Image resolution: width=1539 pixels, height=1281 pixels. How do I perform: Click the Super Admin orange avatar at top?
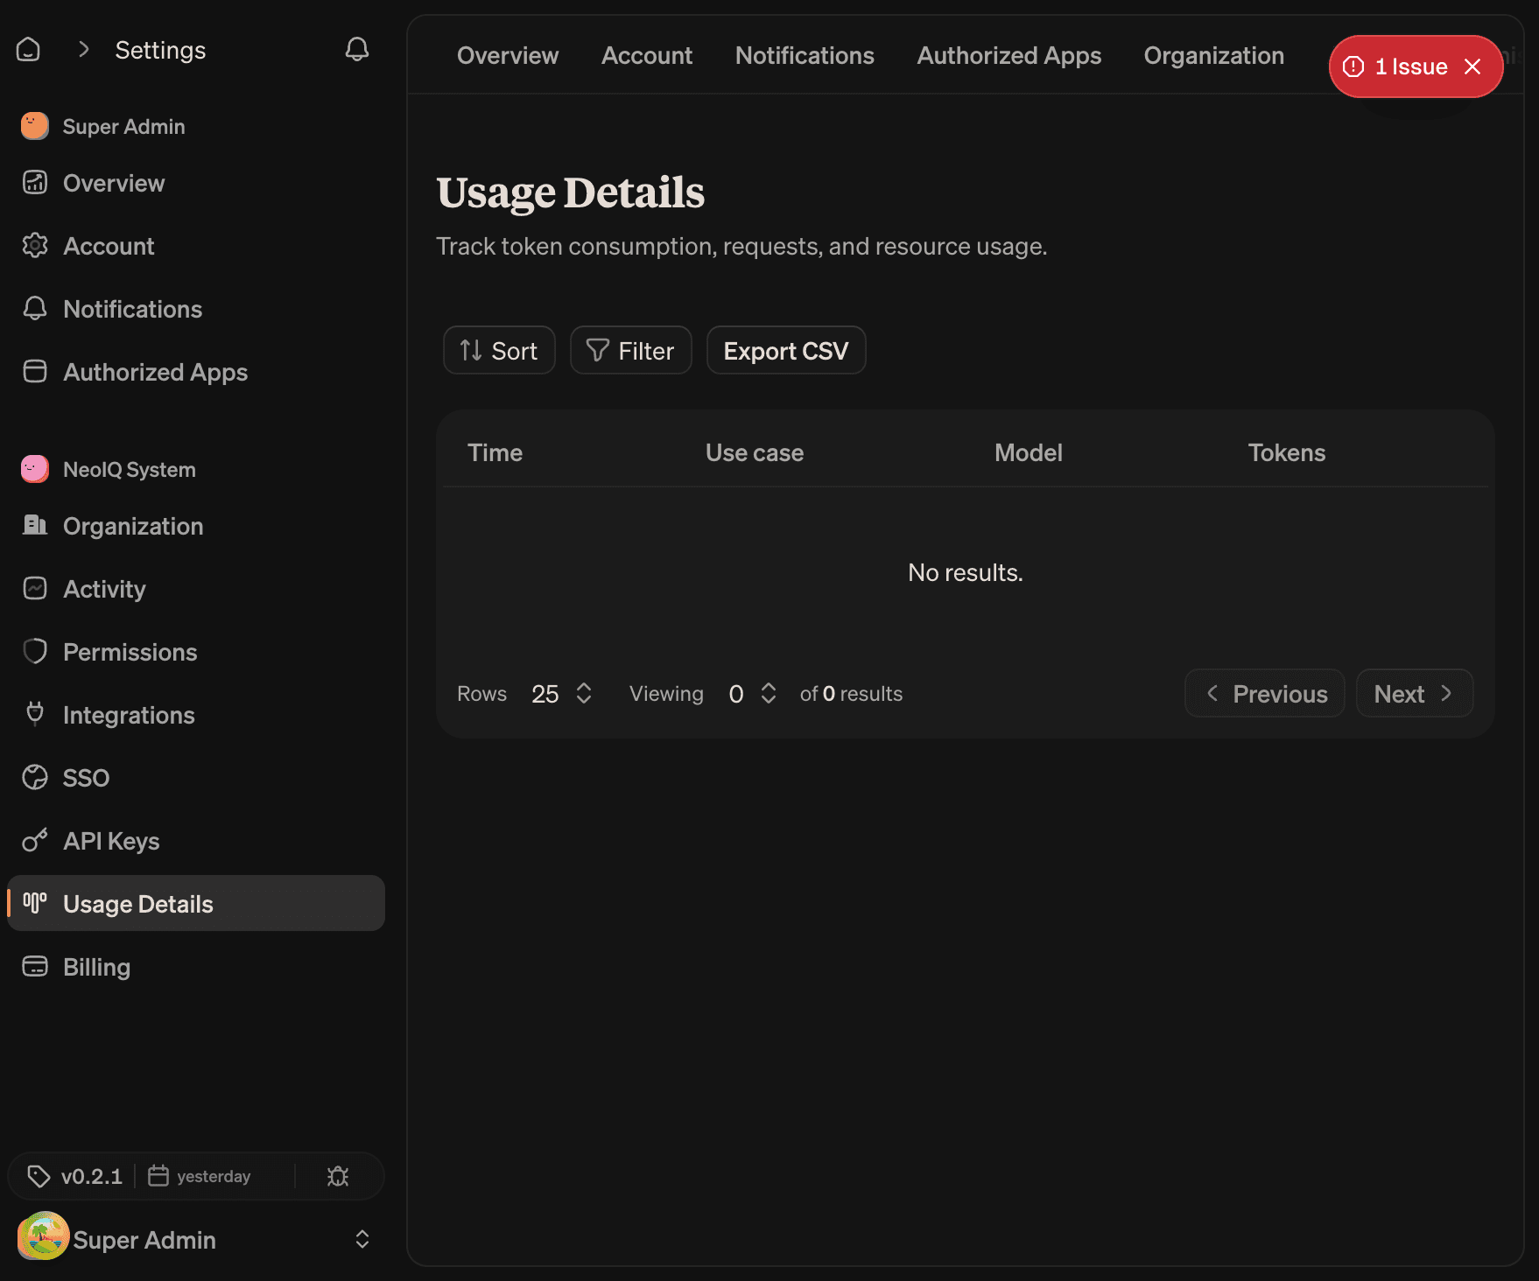click(x=35, y=126)
